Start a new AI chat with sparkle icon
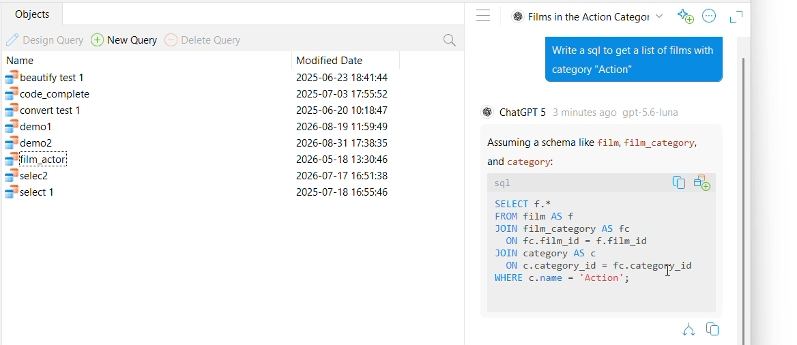Image resolution: width=797 pixels, height=345 pixels. (686, 16)
